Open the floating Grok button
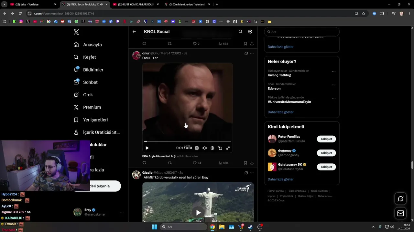Image resolution: width=414 pixels, height=232 pixels. (401, 199)
